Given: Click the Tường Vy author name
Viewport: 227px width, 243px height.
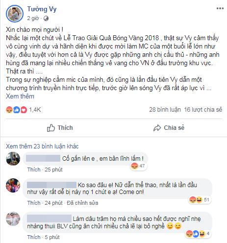Looking at the screenshot, I should (42, 9).
